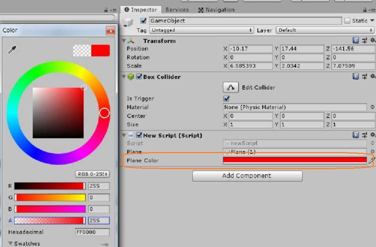Viewport: 376px width, 247px height.
Task: Switch to the Services tab
Action: pos(177,10)
